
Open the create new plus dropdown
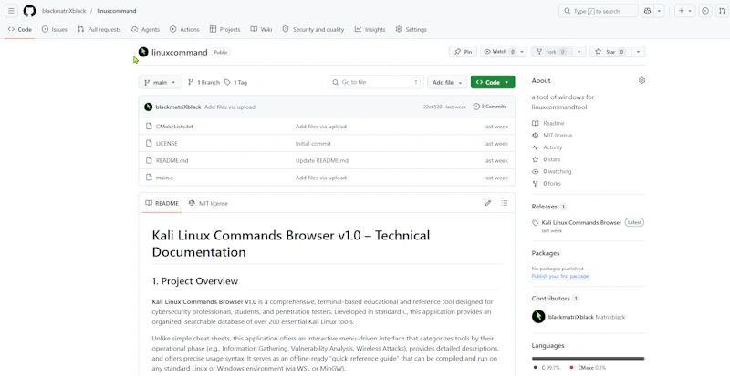tap(685, 11)
